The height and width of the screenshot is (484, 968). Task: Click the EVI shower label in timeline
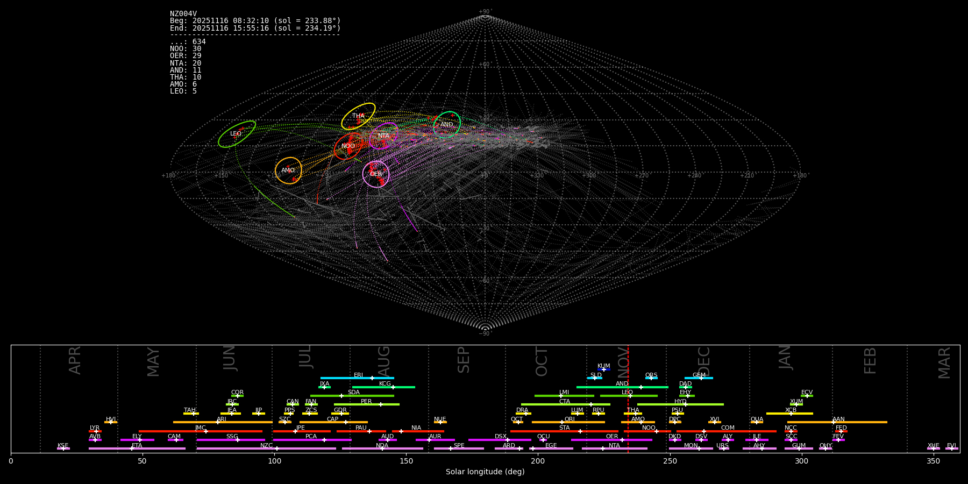(x=952, y=446)
